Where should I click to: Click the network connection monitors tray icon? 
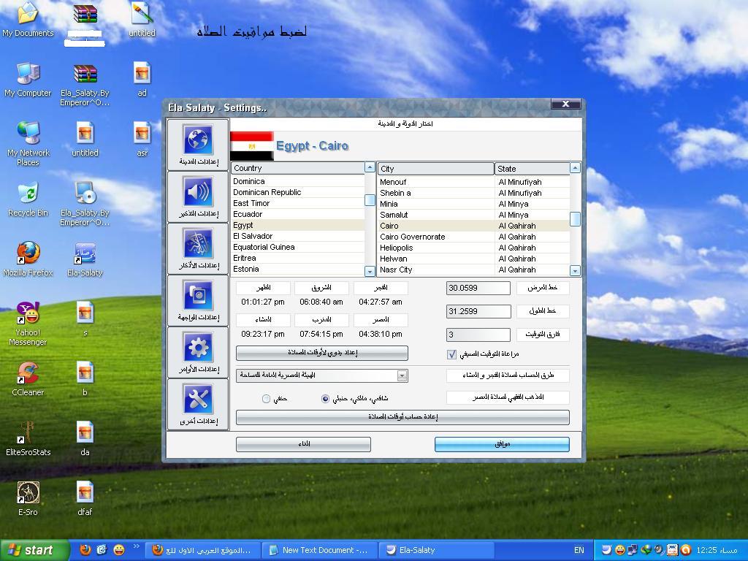click(x=633, y=550)
